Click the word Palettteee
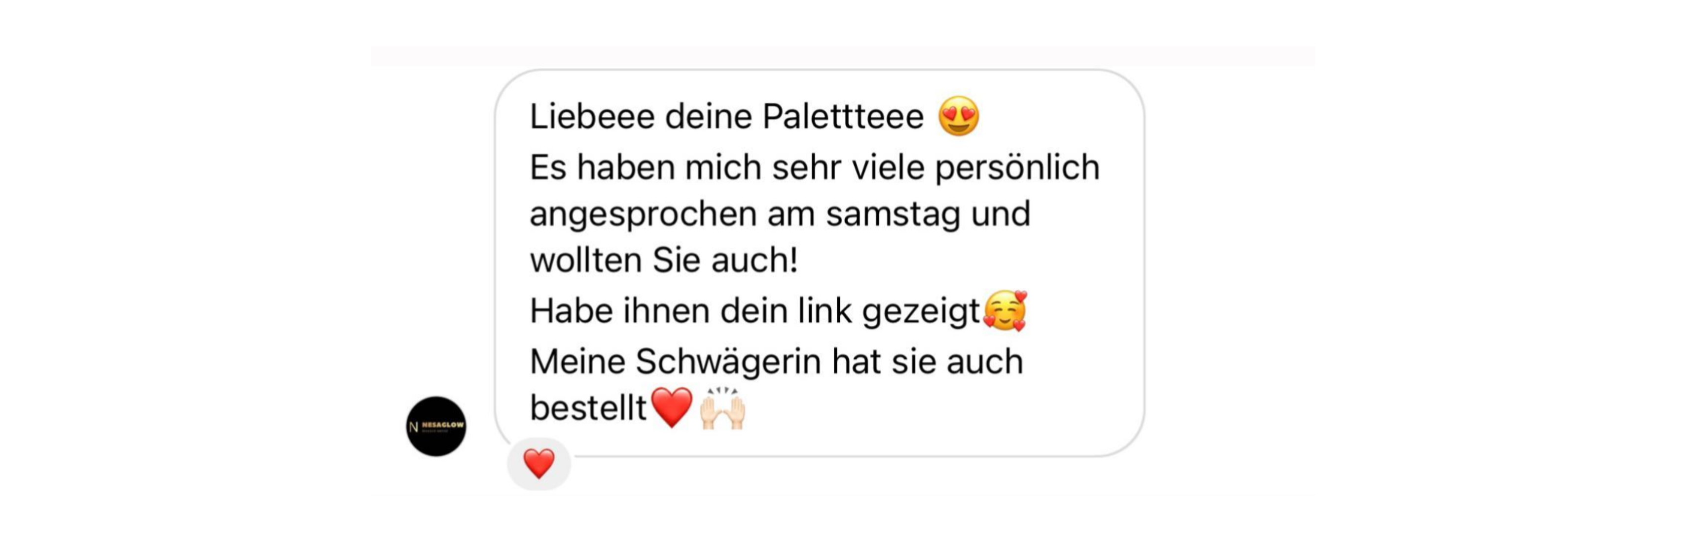Screen dimensions: 1686x542 coord(843,117)
